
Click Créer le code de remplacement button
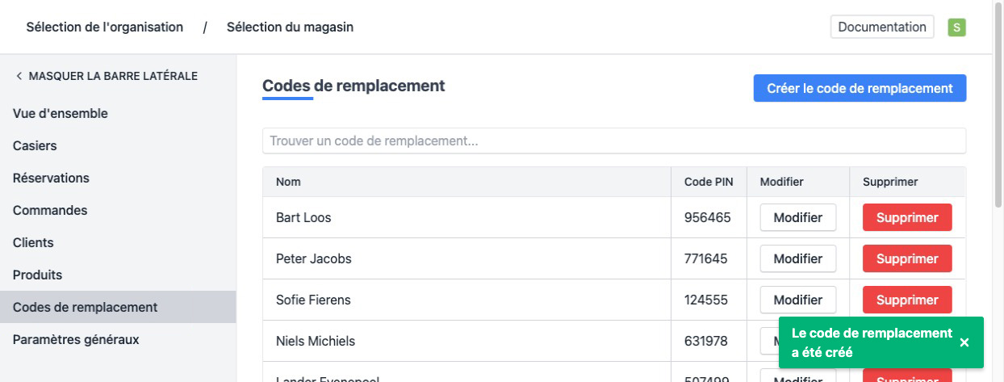[860, 89]
